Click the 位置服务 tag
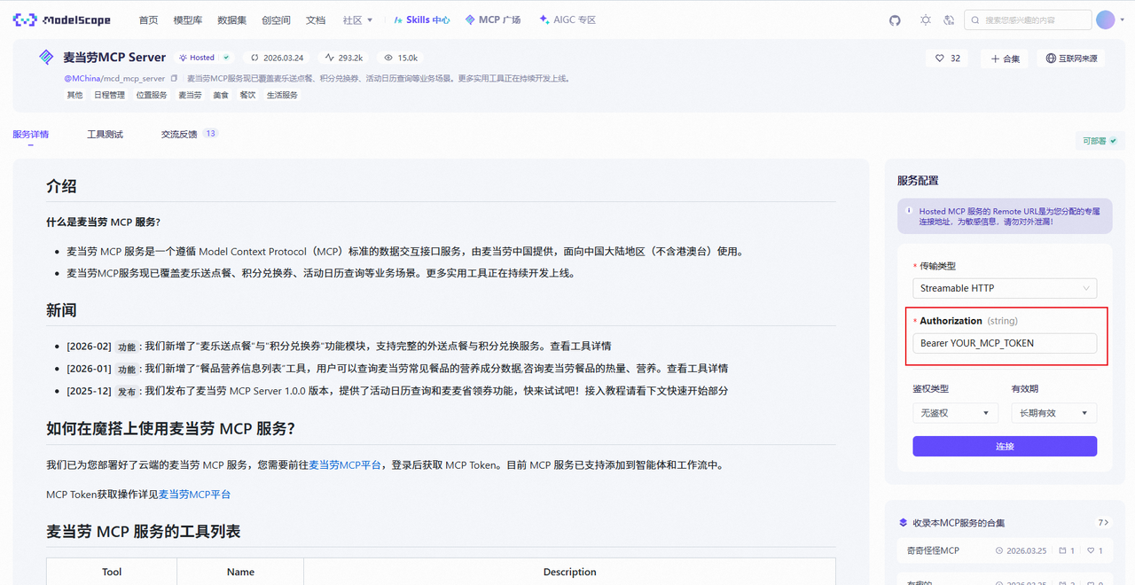 point(152,95)
